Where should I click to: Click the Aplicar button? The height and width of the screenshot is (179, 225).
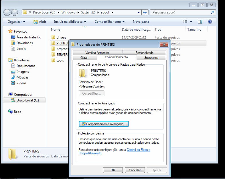(157, 170)
